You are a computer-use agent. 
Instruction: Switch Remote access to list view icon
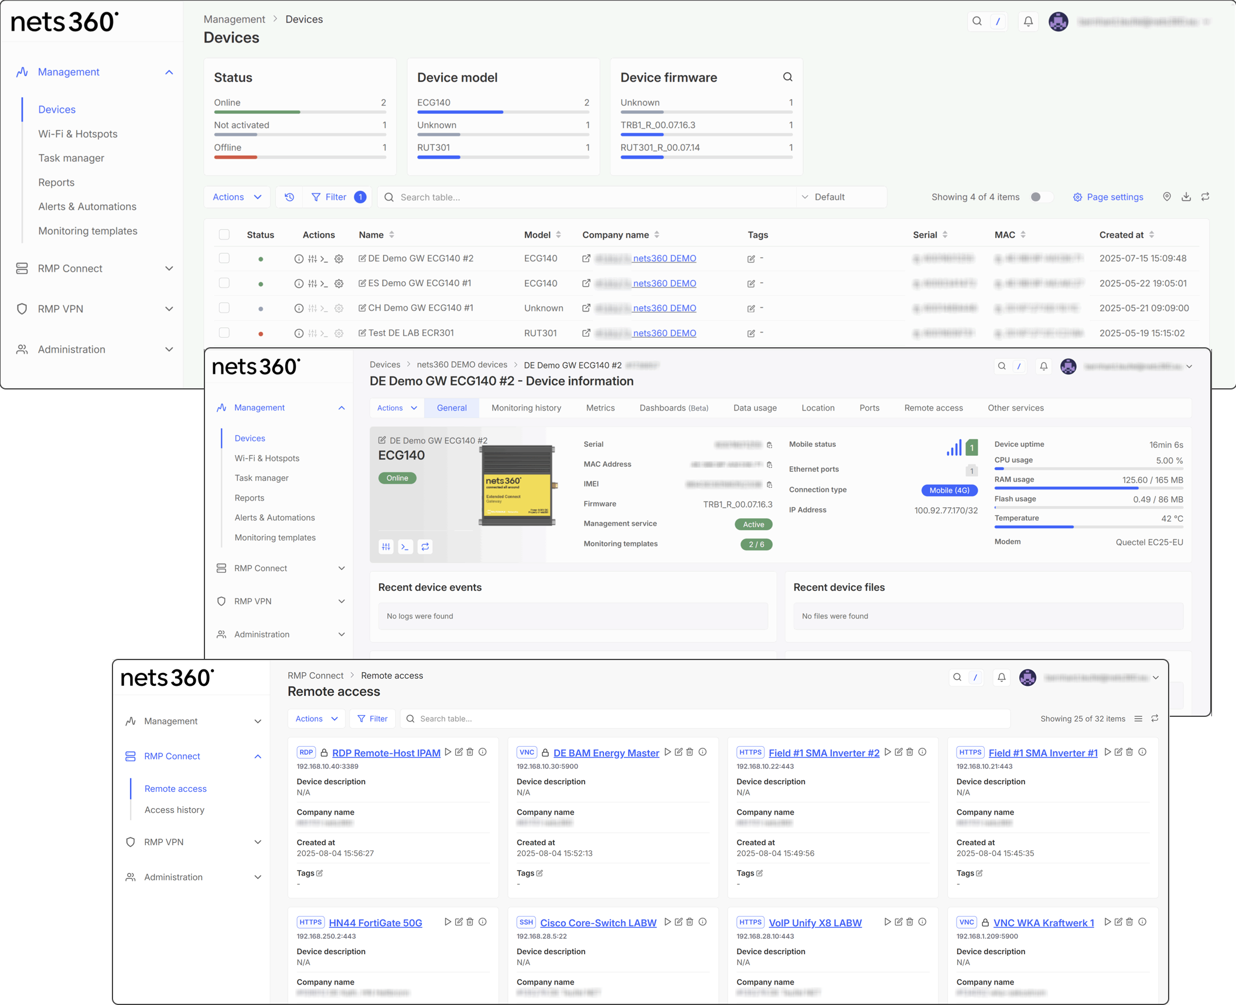pyautogui.click(x=1138, y=719)
